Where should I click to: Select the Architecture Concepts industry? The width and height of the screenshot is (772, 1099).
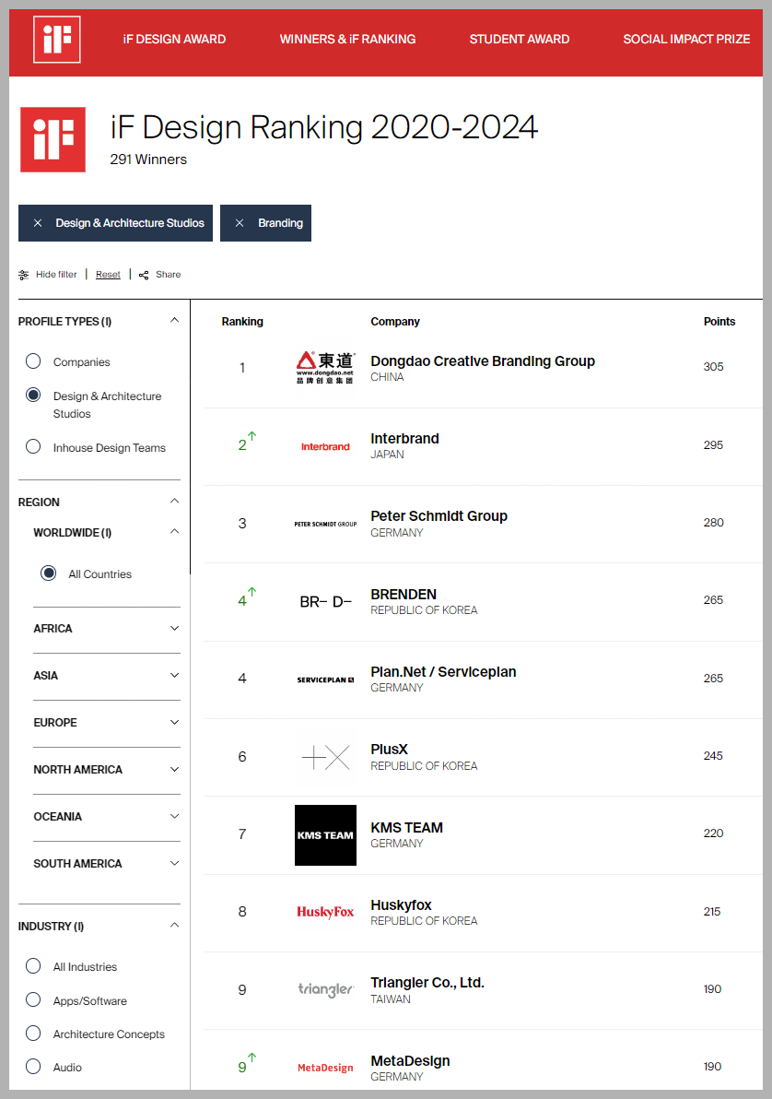[33, 1034]
